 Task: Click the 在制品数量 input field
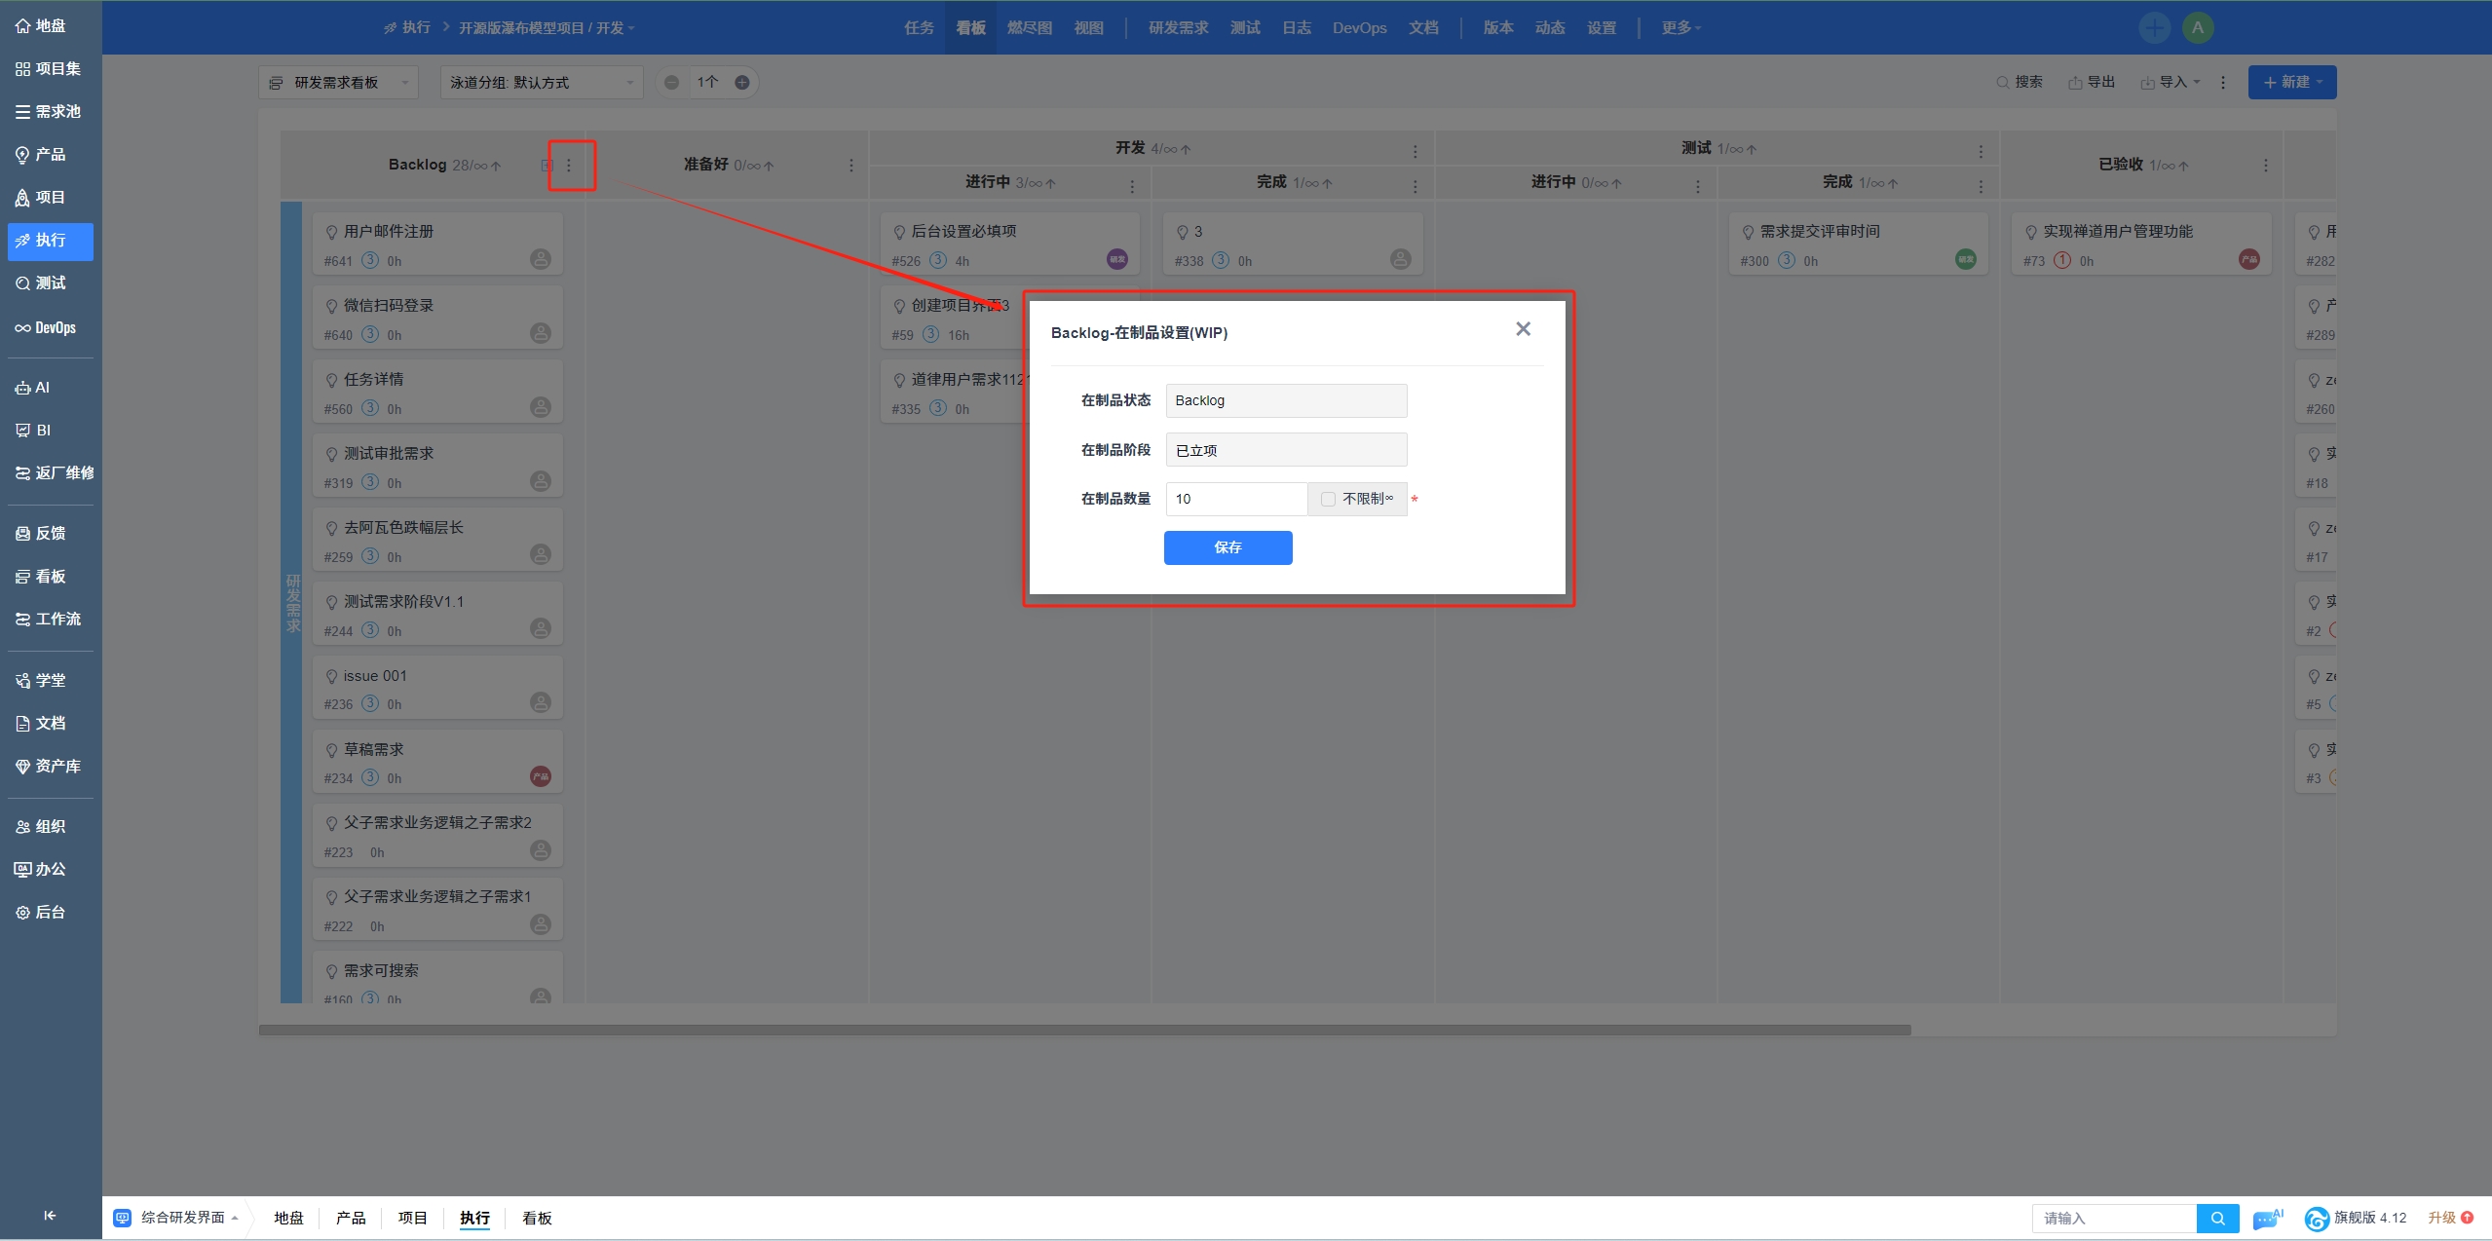pos(1235,499)
